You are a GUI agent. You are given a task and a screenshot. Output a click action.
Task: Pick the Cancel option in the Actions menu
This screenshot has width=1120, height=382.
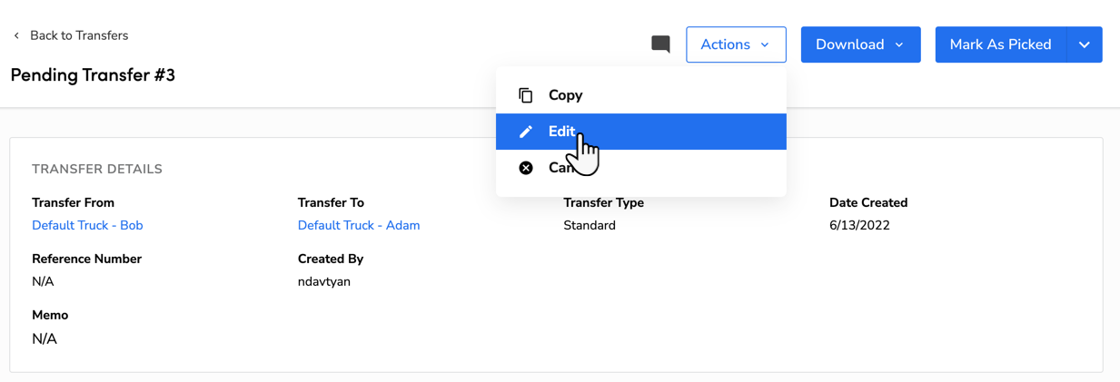[557, 168]
